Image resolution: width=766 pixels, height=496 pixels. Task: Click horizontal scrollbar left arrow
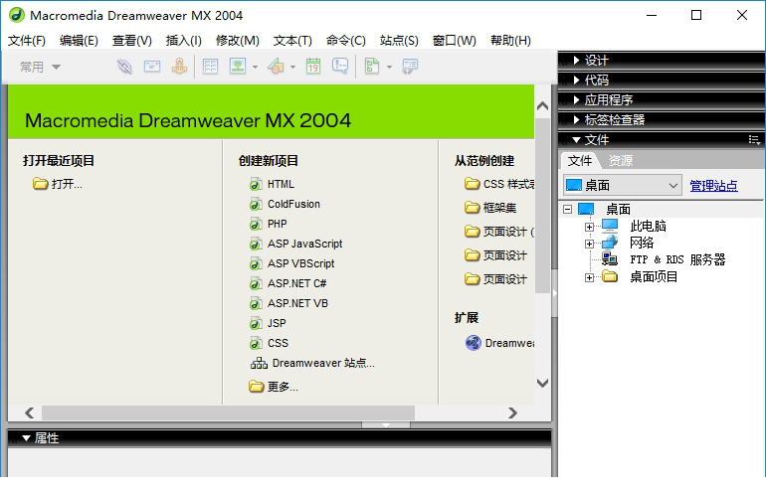point(29,413)
